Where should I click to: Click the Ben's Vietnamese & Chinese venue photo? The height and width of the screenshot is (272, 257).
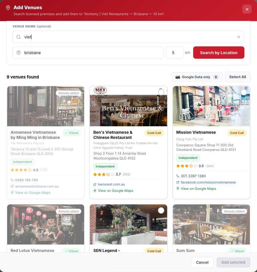(128, 106)
